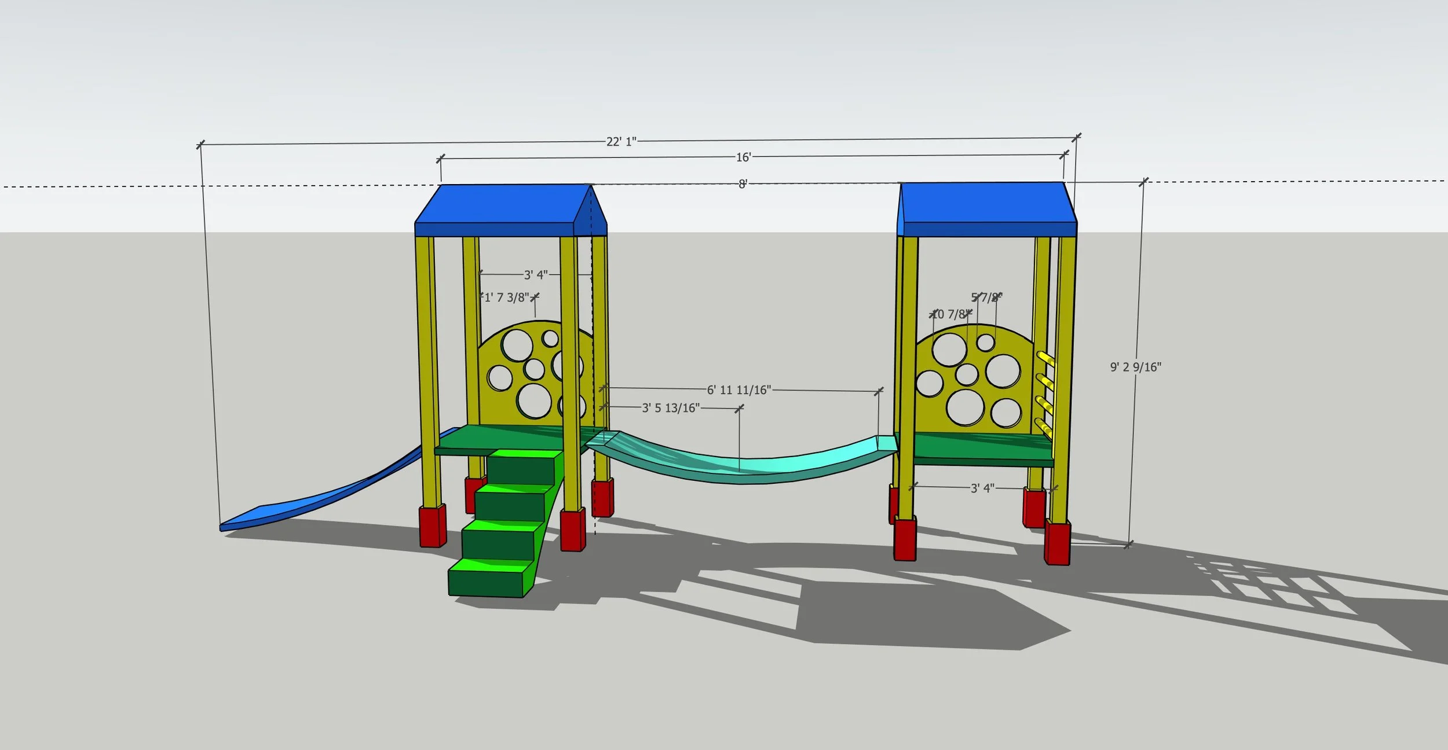Click the 3' 4" dimension below the right platform
The width and height of the screenshot is (1448, 750).
click(982, 488)
